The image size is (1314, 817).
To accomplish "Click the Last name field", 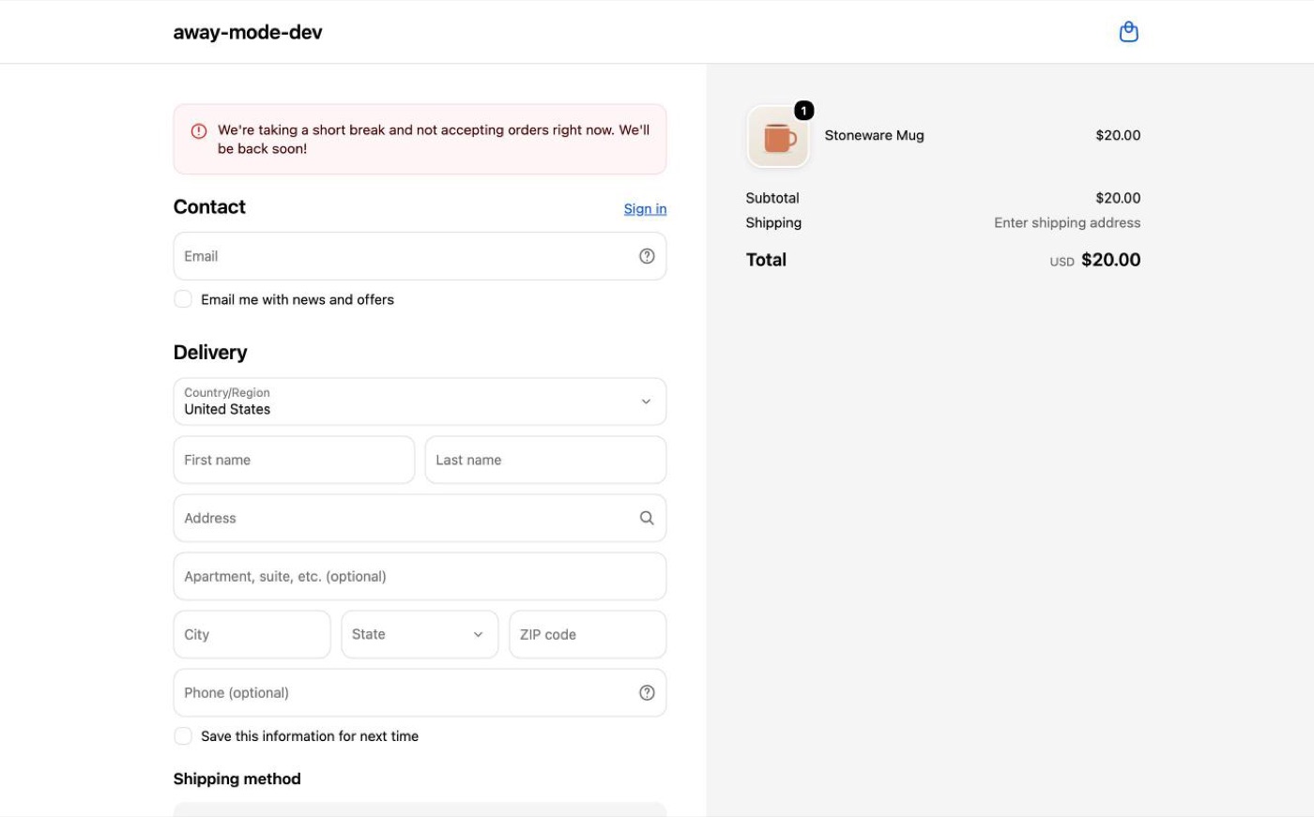I will pyautogui.click(x=545, y=460).
